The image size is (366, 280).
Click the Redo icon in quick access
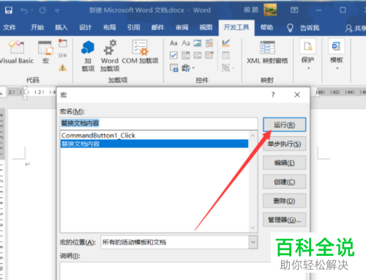pos(42,10)
